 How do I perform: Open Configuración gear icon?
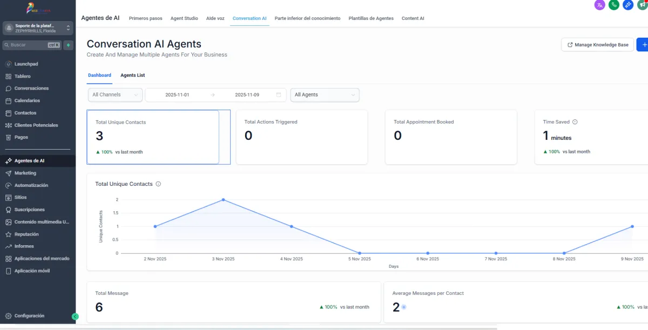tap(9, 316)
